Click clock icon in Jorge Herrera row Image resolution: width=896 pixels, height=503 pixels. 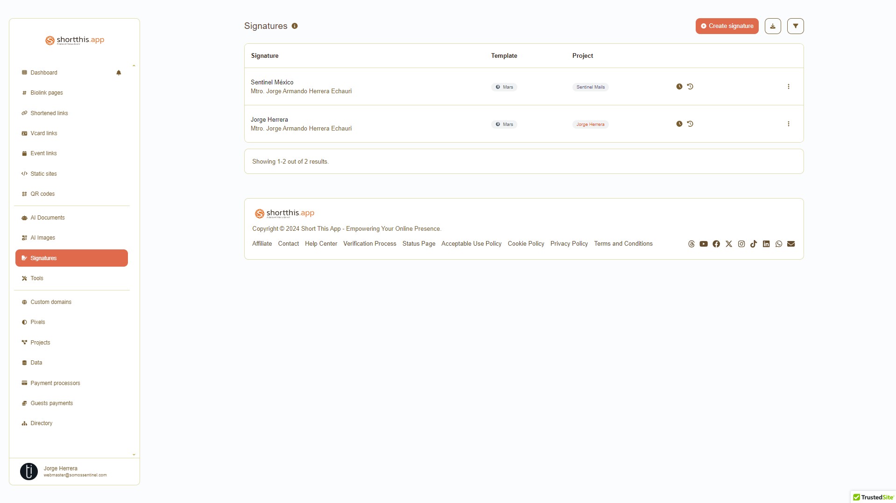(679, 124)
